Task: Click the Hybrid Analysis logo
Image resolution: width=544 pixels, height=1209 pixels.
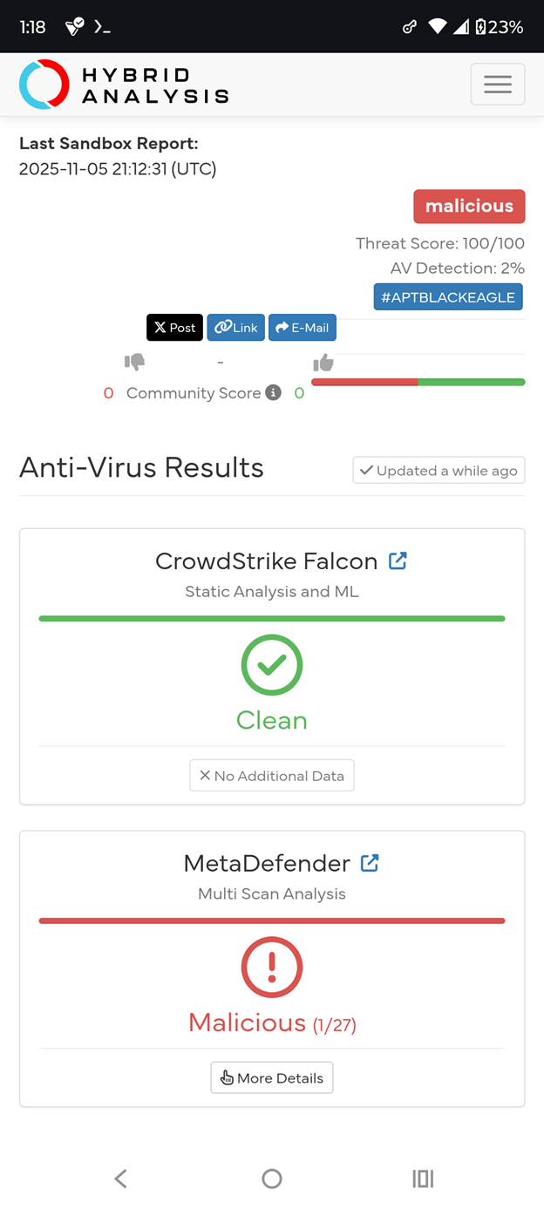Action: pyautogui.click(x=124, y=84)
